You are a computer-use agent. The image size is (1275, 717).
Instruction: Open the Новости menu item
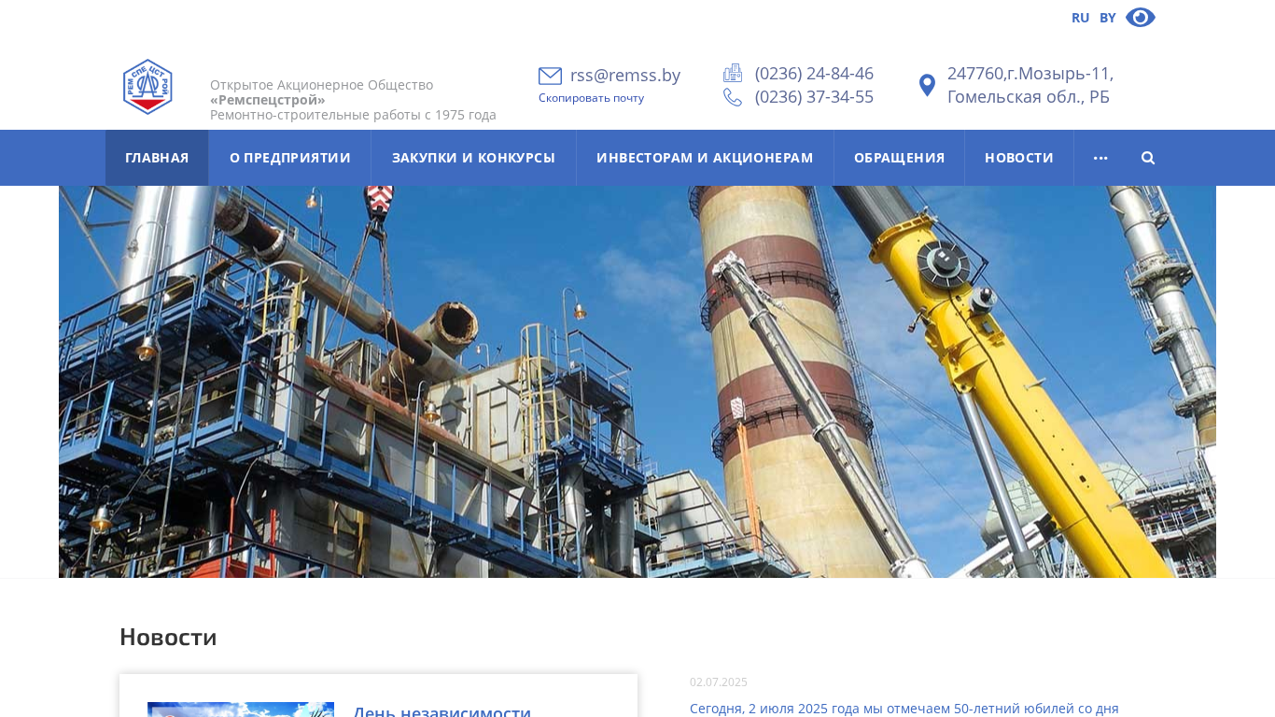click(x=1019, y=158)
